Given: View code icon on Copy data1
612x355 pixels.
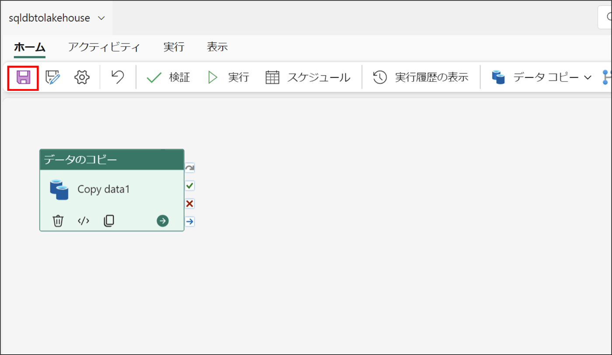Looking at the screenshot, I should coord(83,221).
